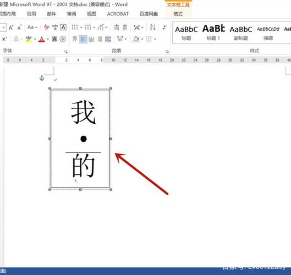291x275 pixels.
Task: Click the character 的 in the text box
Action: (83, 166)
